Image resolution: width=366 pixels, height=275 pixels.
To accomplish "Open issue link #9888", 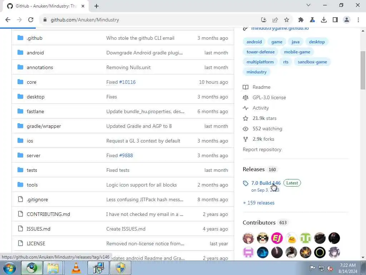I will click(x=126, y=155).
